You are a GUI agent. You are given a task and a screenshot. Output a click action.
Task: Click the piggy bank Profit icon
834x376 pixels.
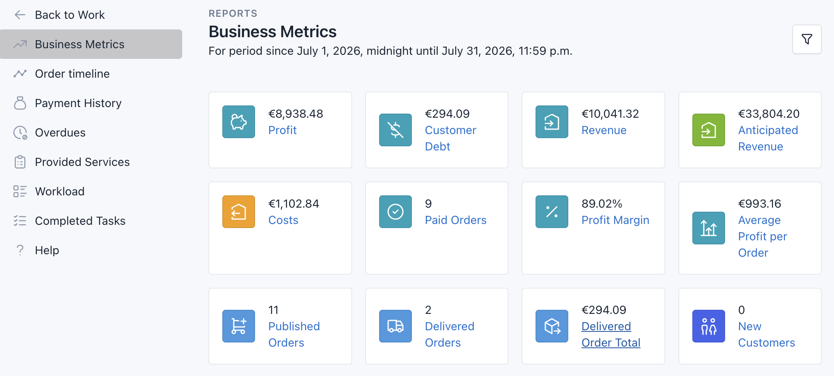(239, 122)
